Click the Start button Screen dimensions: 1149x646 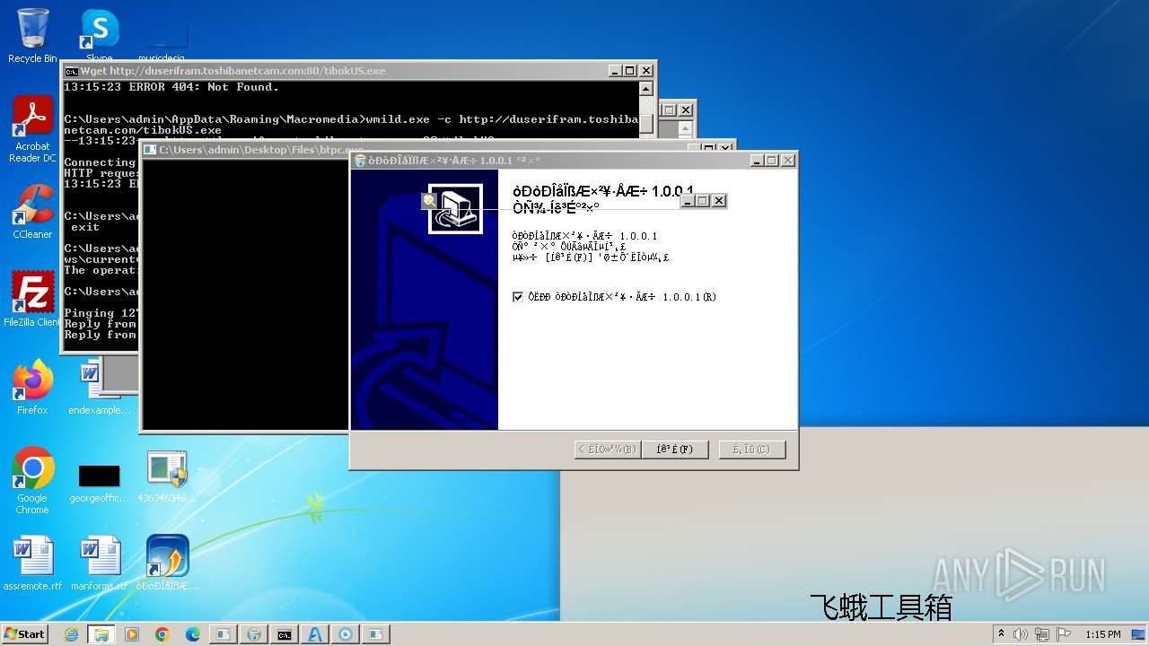pyautogui.click(x=25, y=634)
